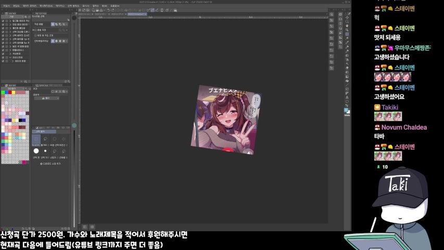The width and height of the screenshot is (444, 250).
Task: Choose the Rectangle sub tool in sub tool panel
Action: click(36, 139)
